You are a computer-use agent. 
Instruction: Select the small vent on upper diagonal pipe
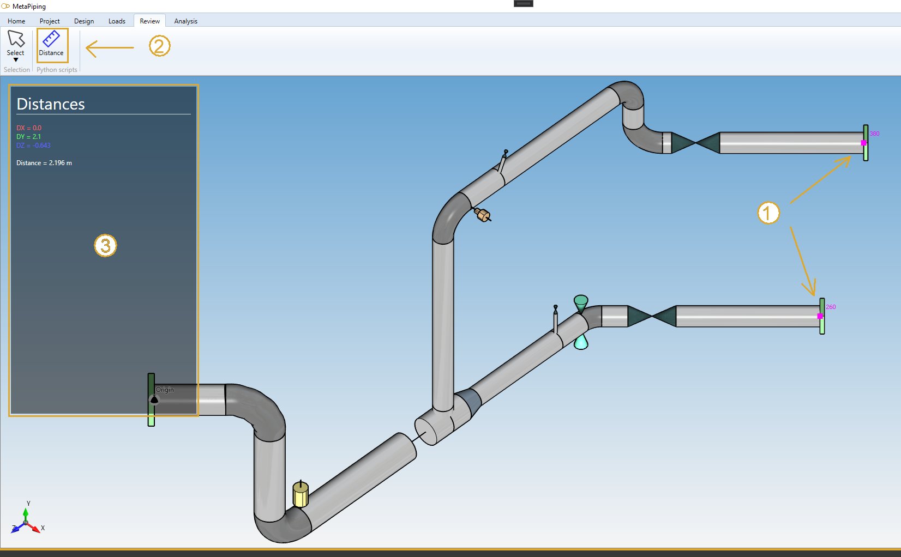[x=503, y=161]
